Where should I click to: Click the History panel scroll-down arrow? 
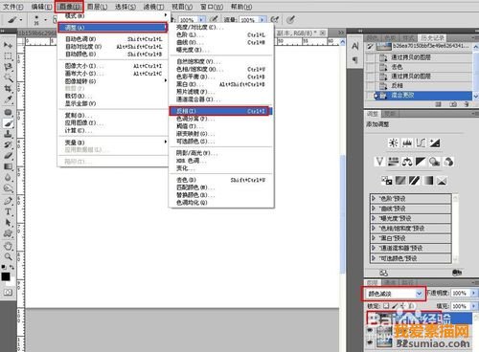pos(475,96)
